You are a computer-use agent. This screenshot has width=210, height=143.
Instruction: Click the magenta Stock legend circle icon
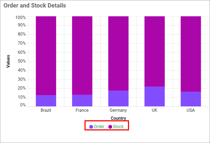pyautogui.click(x=110, y=127)
